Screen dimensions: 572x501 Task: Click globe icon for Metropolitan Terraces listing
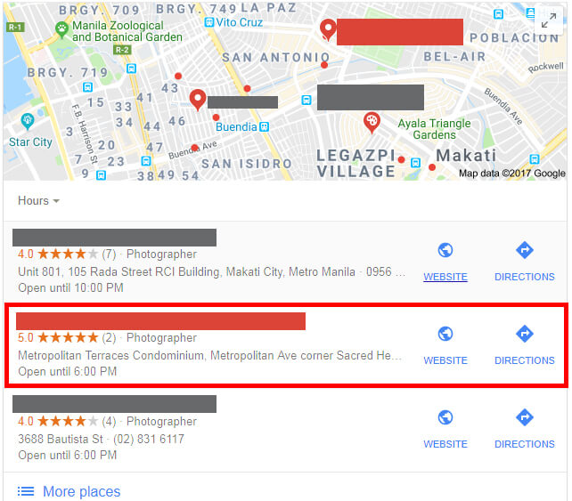pyautogui.click(x=445, y=334)
